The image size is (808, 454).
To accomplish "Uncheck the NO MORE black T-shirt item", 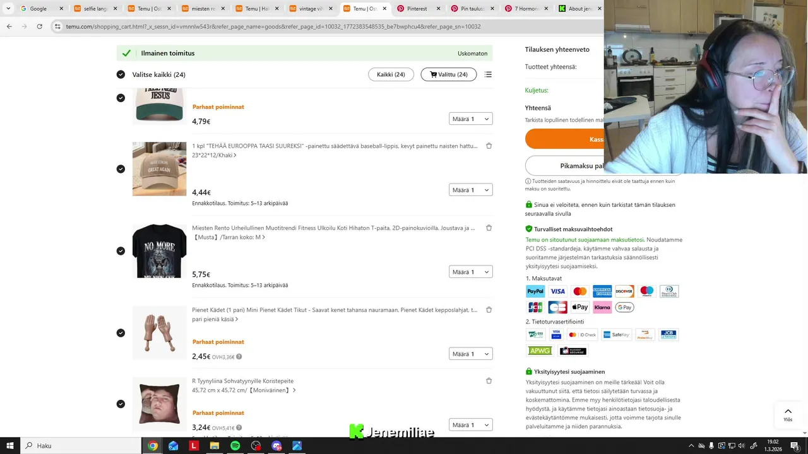I will 121,251.
